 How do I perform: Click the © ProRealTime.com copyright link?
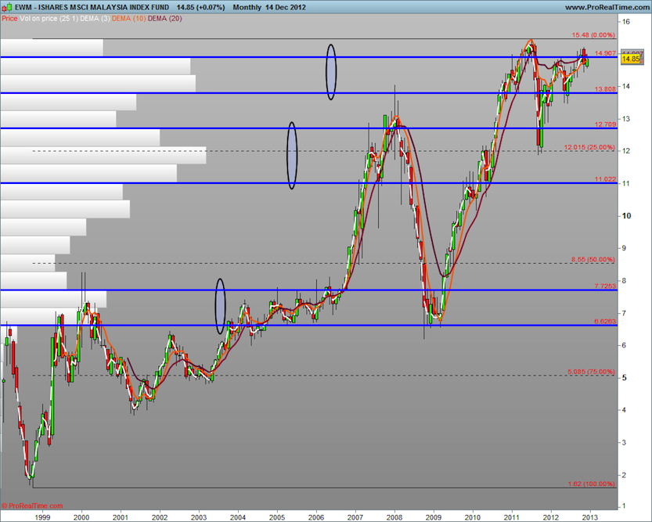(x=32, y=506)
